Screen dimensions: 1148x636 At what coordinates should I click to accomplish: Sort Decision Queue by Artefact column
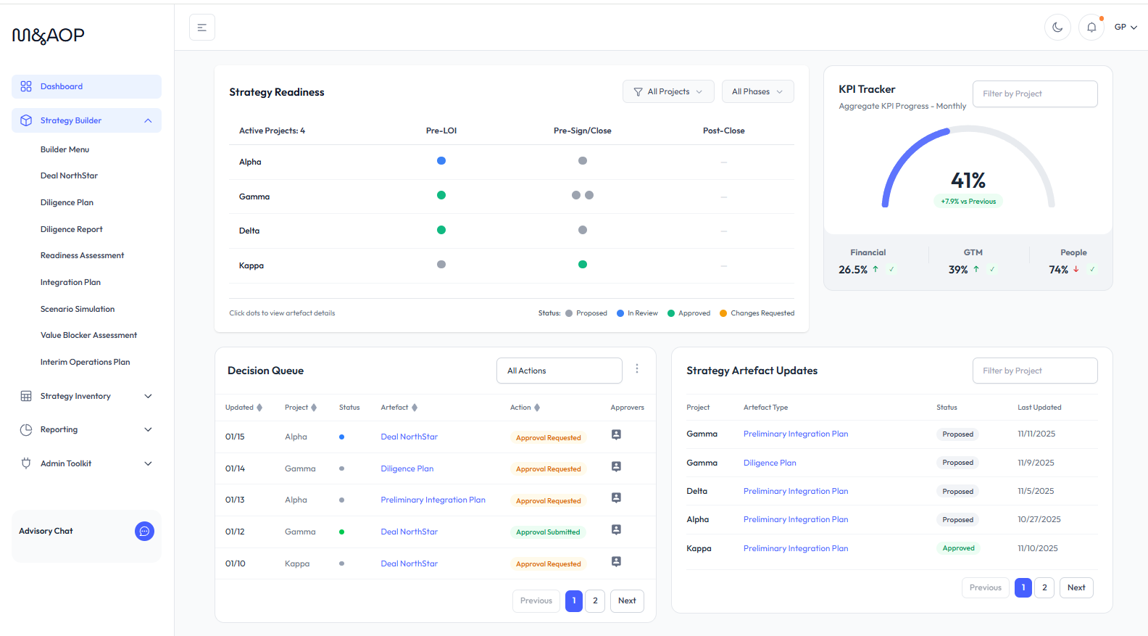(x=399, y=408)
